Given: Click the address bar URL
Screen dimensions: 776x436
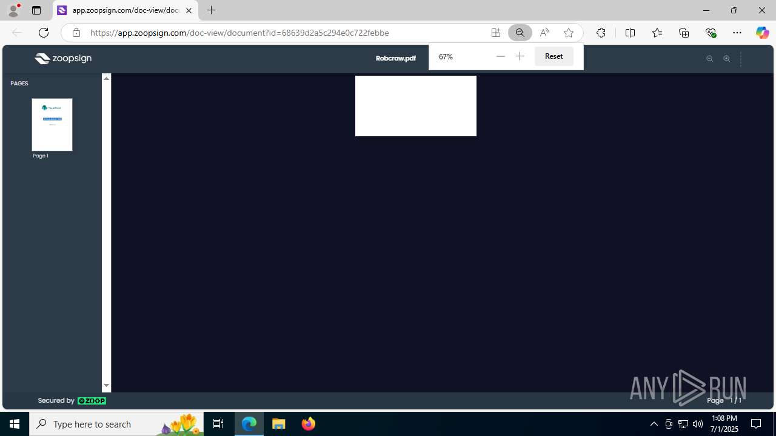Looking at the screenshot, I should tap(239, 33).
